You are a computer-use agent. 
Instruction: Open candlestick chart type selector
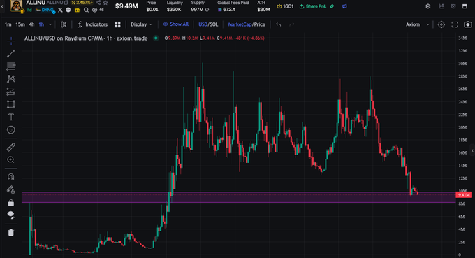coord(64,24)
